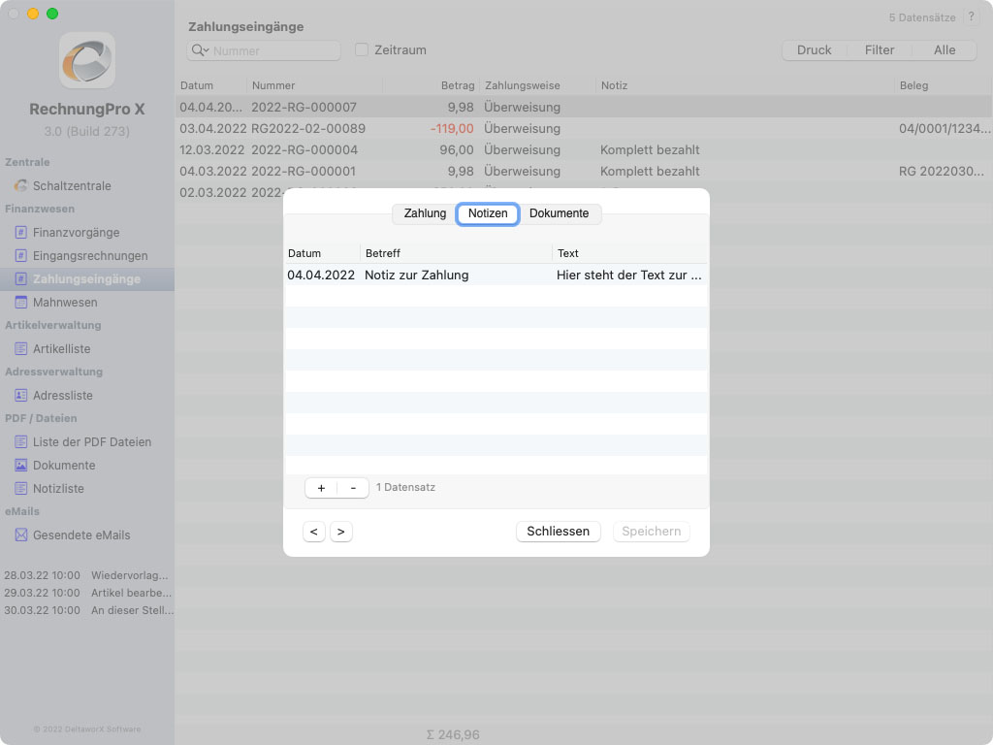The image size is (993, 745).
Task: Click the Filter button
Action: pyautogui.click(x=880, y=50)
